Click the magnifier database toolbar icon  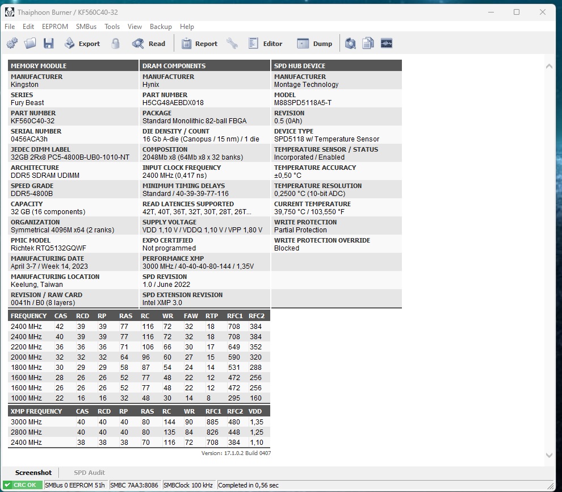tap(350, 43)
